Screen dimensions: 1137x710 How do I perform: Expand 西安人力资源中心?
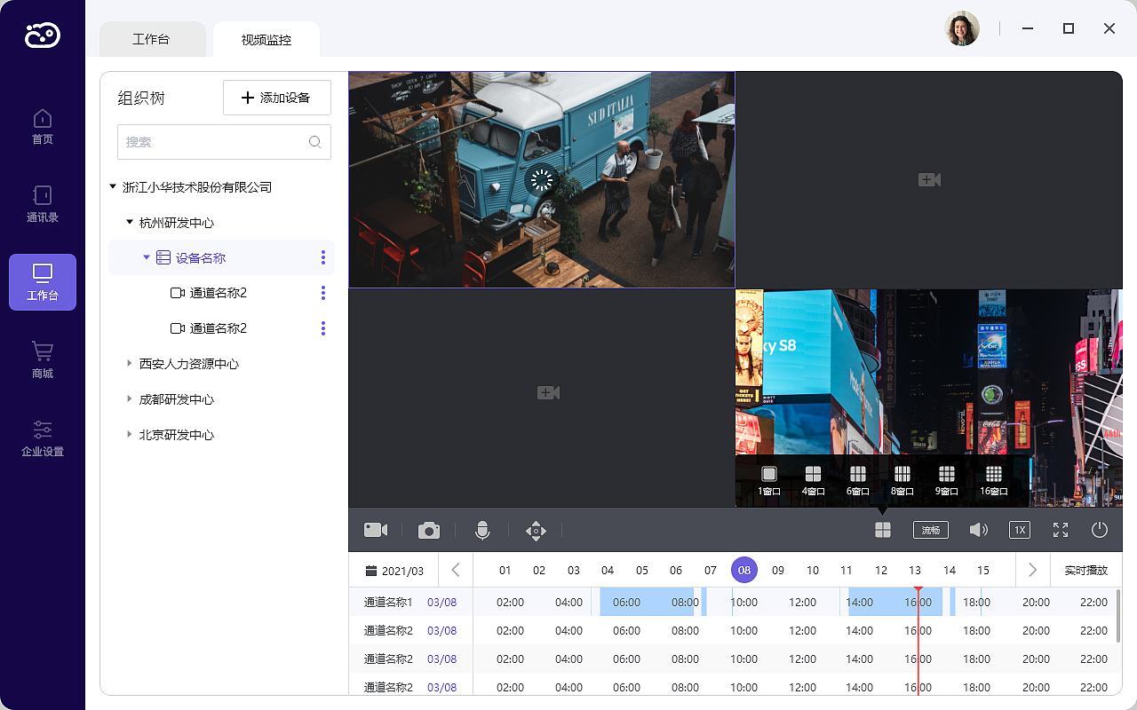pos(130,364)
